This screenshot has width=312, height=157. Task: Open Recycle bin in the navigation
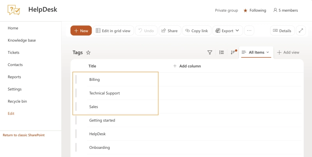pos(17,101)
